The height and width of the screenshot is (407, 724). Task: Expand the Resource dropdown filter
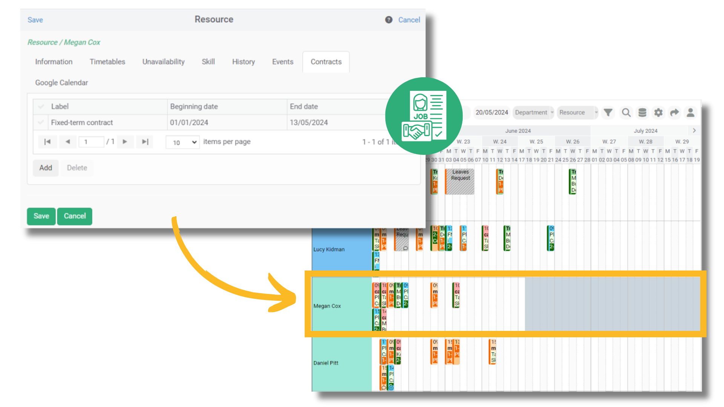click(595, 113)
